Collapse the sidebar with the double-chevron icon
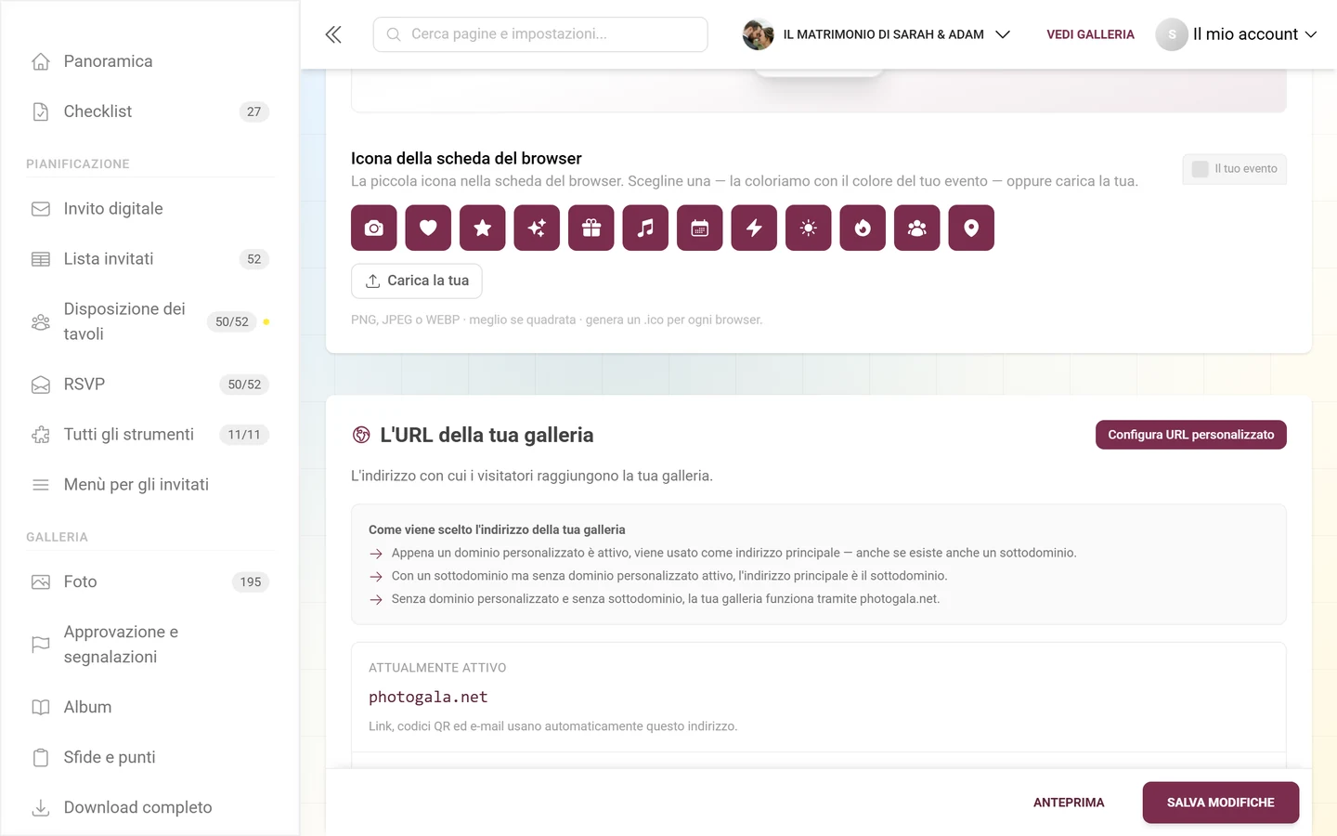Screen dimensions: 1337x836 [333, 34]
